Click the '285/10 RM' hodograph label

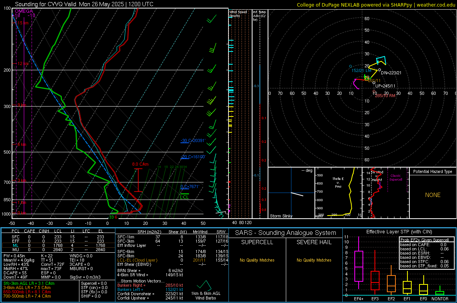tap(385, 96)
